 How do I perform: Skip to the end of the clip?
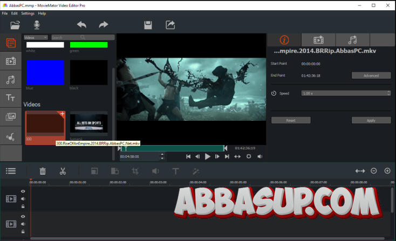pos(227,156)
